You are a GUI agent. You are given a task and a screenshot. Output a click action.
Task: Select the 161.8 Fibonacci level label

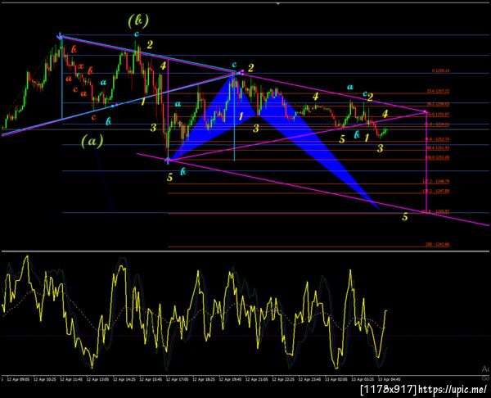(436, 212)
